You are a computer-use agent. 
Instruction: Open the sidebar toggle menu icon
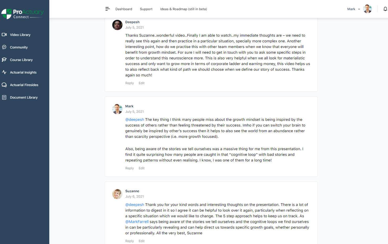(107, 9)
